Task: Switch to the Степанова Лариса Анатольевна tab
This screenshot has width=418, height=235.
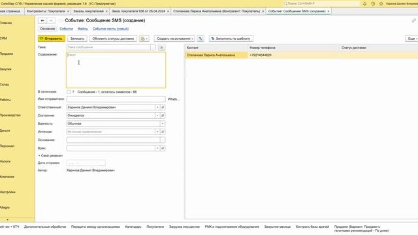Action: (216, 11)
